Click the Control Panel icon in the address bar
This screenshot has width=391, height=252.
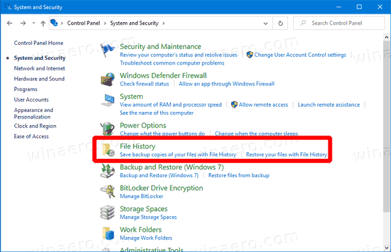[x=54, y=23]
